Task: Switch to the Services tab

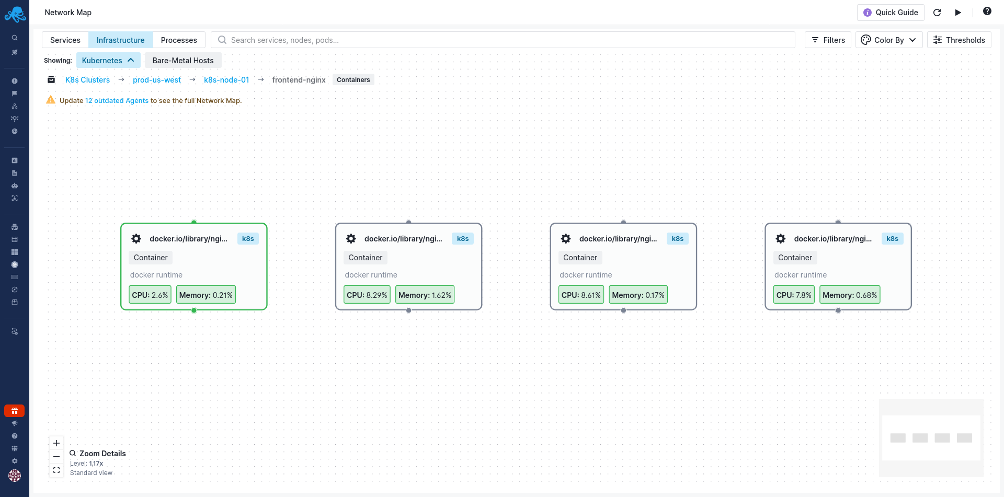Action: (65, 40)
